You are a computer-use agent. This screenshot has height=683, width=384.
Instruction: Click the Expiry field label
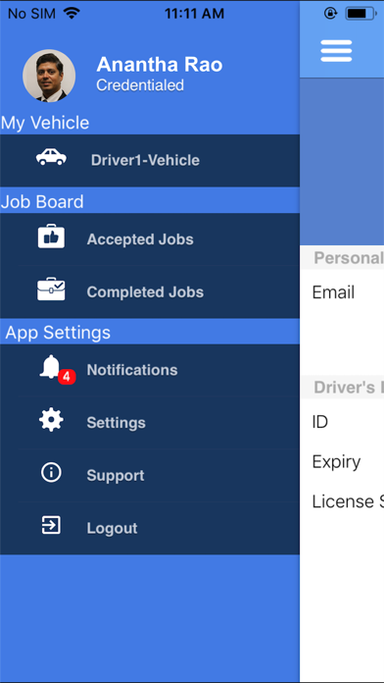point(336,462)
